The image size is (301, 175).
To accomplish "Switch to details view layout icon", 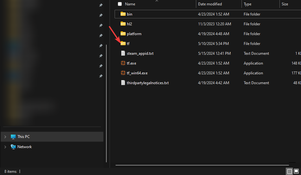I will pos(289,171).
